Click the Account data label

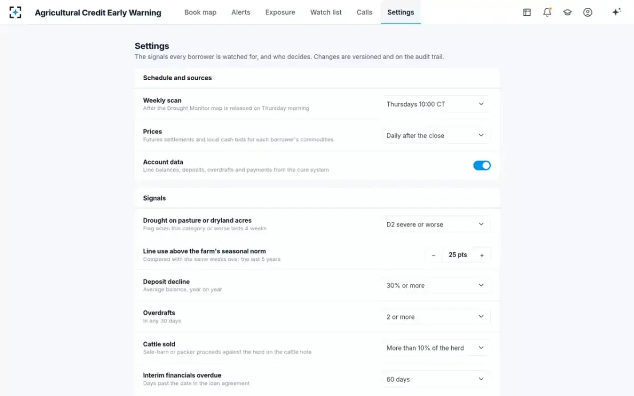point(163,162)
